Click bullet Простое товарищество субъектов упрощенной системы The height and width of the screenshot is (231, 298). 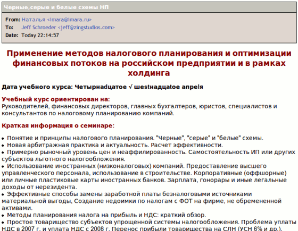point(149,225)
